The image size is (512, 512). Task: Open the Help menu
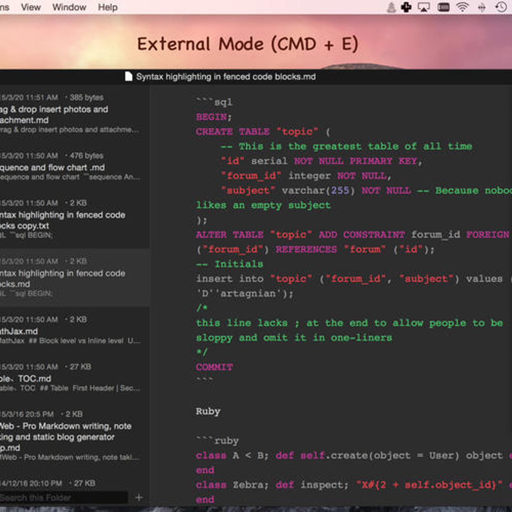pyautogui.click(x=108, y=7)
